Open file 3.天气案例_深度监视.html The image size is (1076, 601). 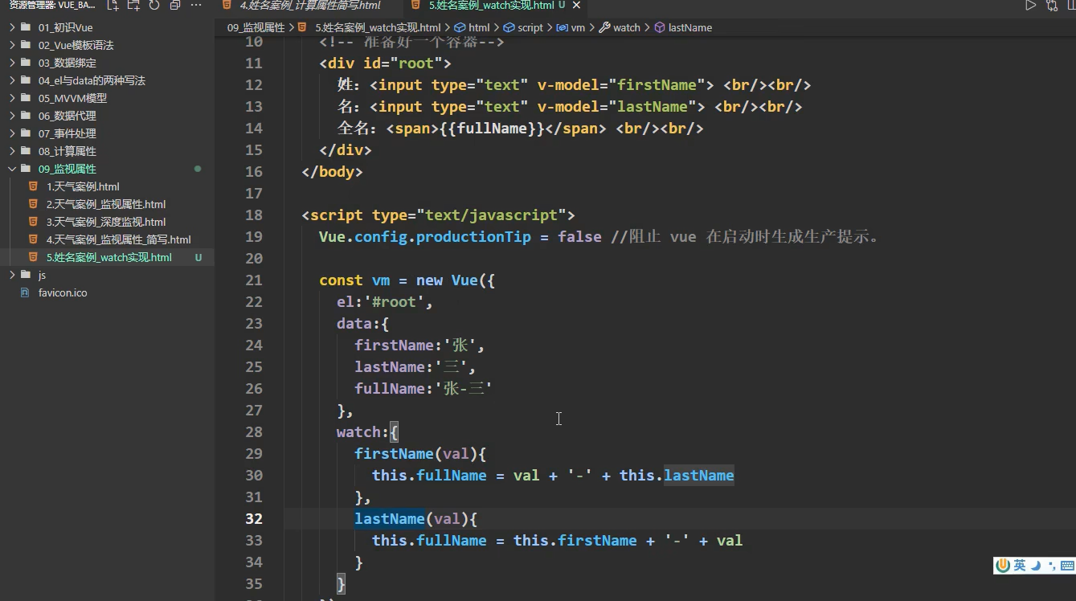(107, 222)
